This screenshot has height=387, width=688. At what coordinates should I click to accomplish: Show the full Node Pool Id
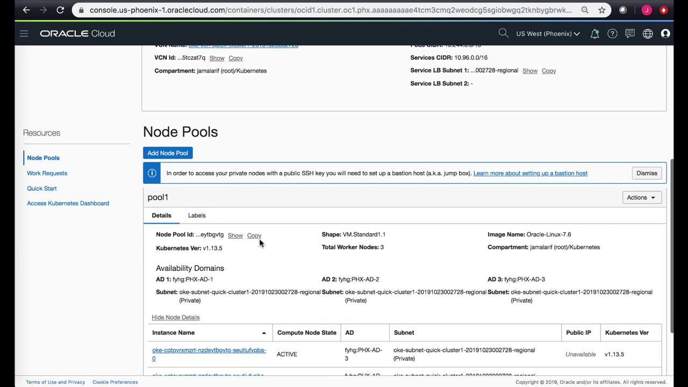tap(235, 235)
